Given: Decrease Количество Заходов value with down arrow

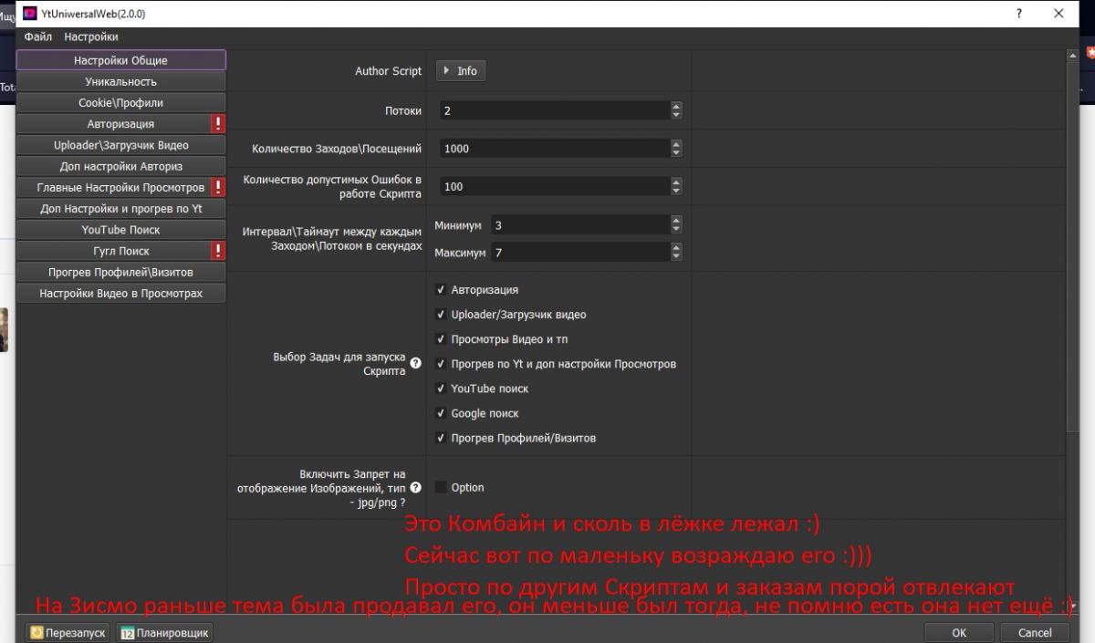Looking at the screenshot, I should click(676, 153).
